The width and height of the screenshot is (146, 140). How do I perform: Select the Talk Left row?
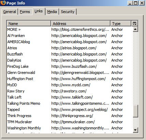click(x=70, y=97)
